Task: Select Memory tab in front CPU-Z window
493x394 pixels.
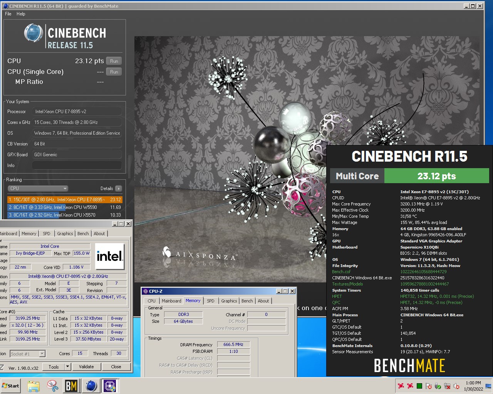Action: point(193,301)
